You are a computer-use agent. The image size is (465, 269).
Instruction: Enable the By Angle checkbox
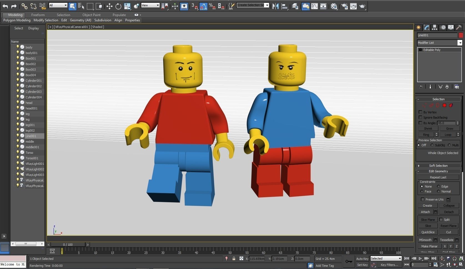(421, 123)
